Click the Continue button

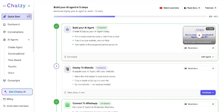[208, 93]
